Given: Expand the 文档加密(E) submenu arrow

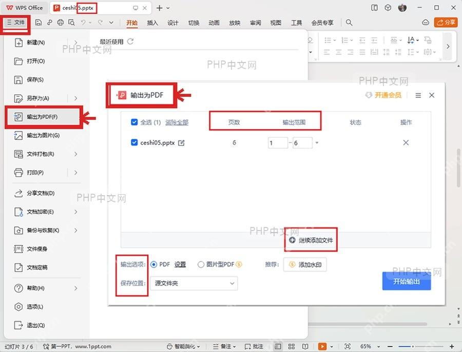Looking at the screenshot, I should pyautogui.click(x=76, y=212).
